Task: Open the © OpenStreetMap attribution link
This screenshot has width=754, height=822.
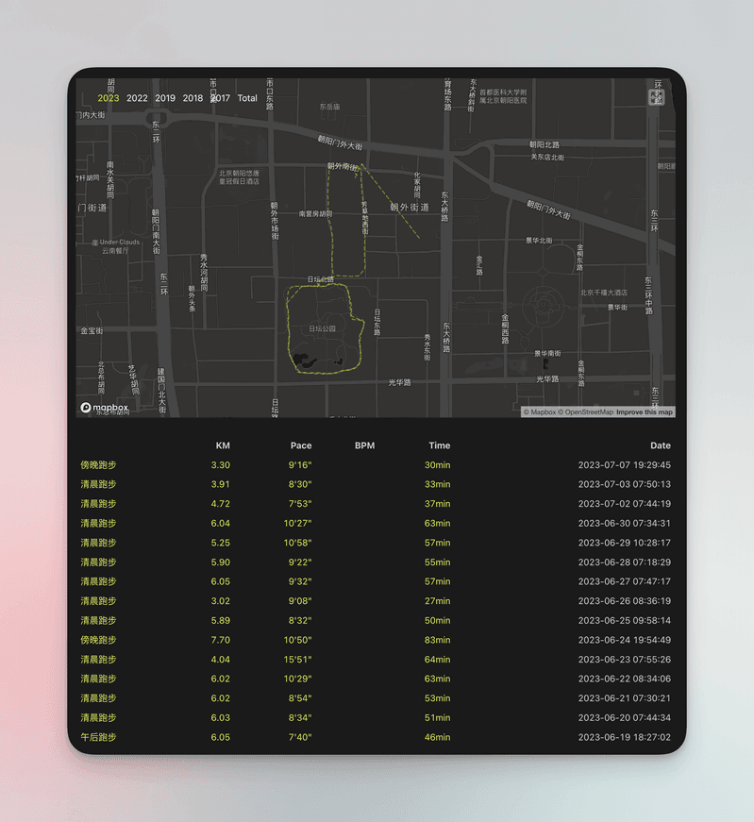Action: (586, 412)
